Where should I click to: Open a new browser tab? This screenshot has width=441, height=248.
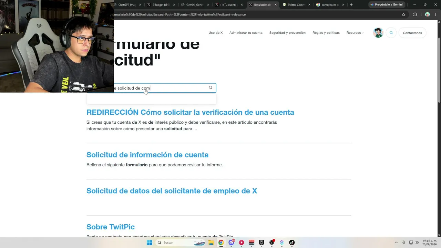351,5
